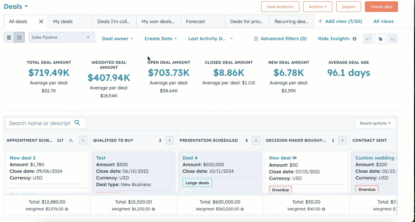Open the Advanced filters panel
This screenshot has height=222, width=415.
click(x=280, y=39)
